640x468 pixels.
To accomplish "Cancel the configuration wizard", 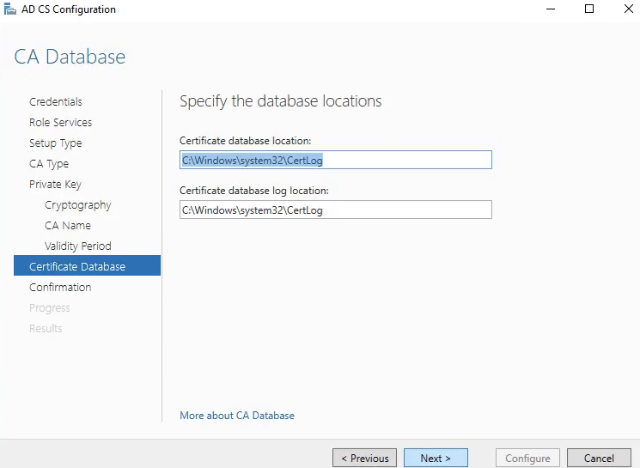I will [599, 458].
